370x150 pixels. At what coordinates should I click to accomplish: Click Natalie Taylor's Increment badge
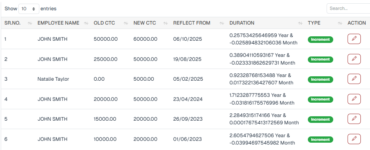(320, 79)
